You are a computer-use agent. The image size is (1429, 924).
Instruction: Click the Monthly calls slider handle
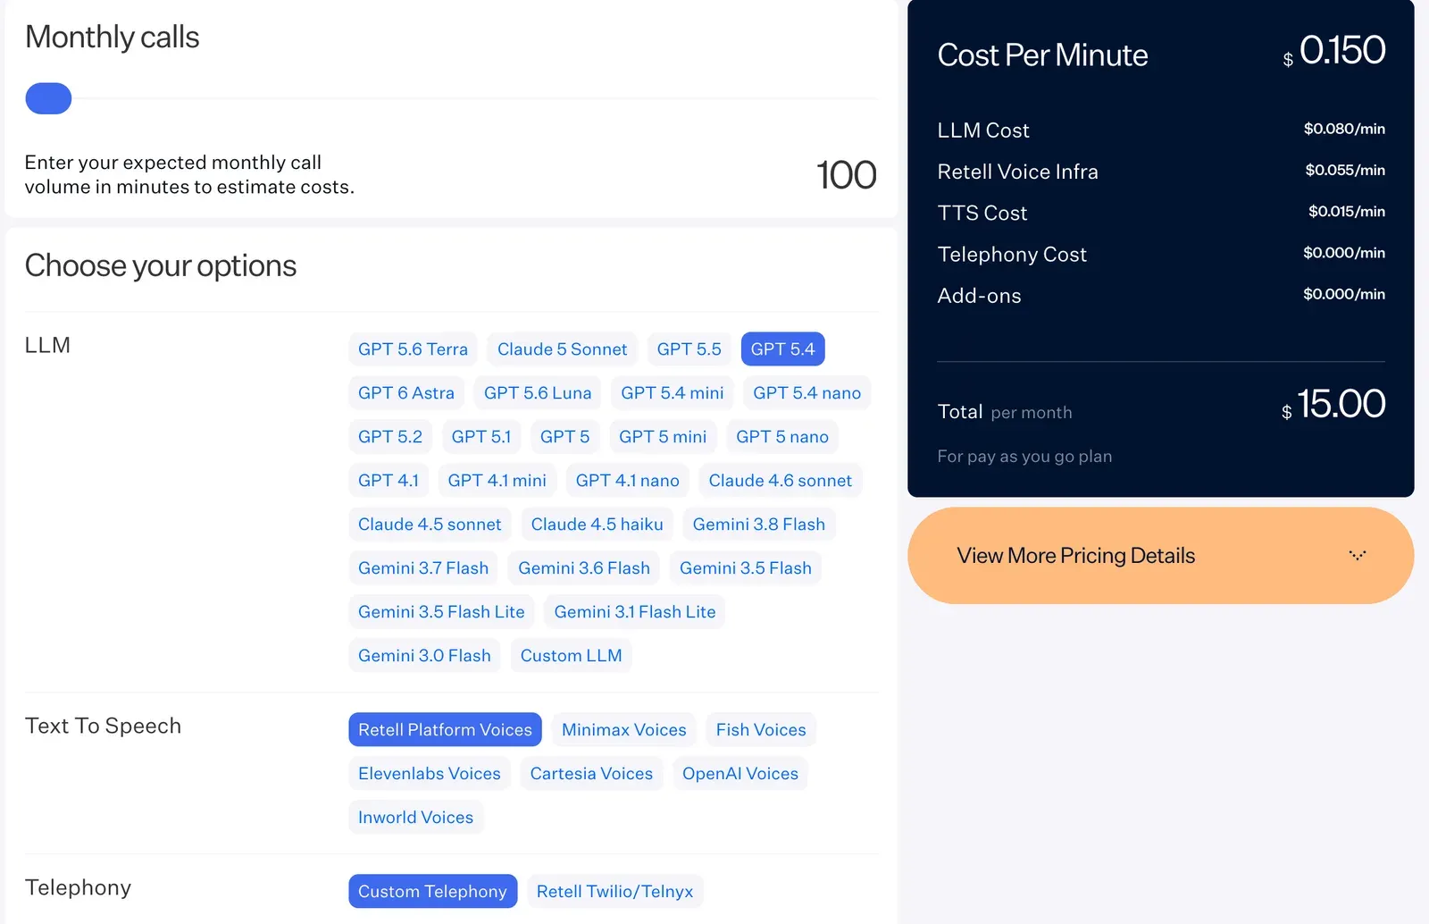tap(48, 98)
